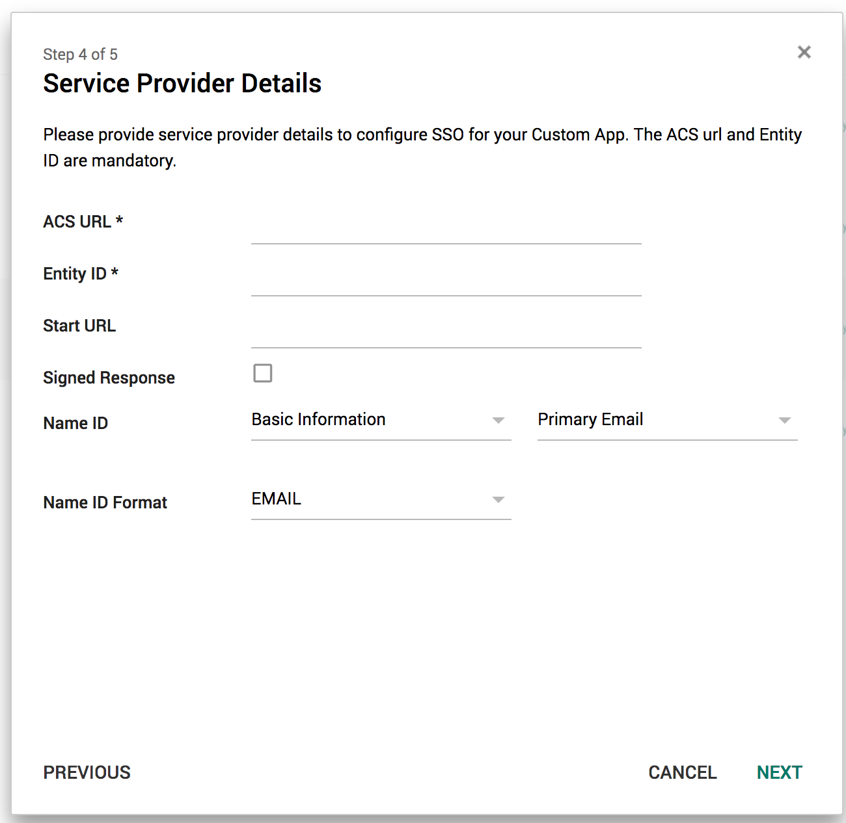Click the Step 4 of 5 indicator
The image size is (846, 823).
[80, 55]
